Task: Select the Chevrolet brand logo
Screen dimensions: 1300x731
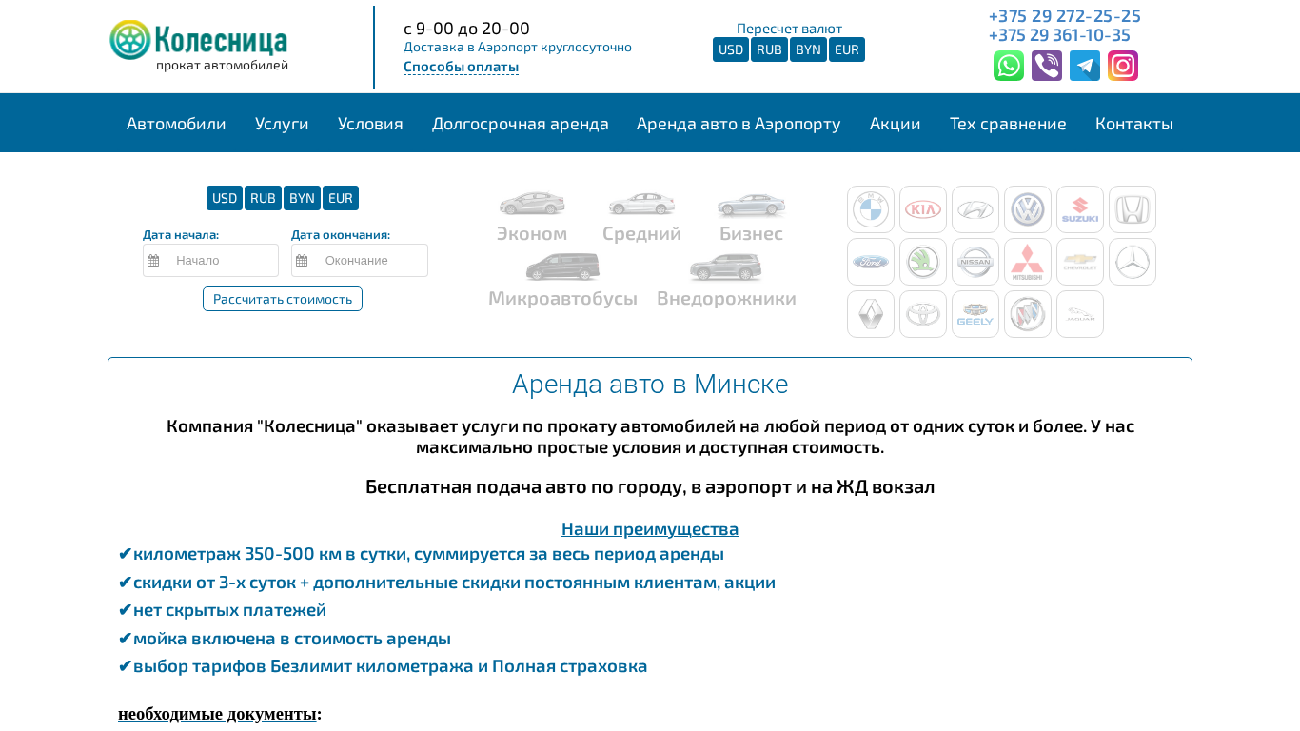Action: click(1080, 262)
